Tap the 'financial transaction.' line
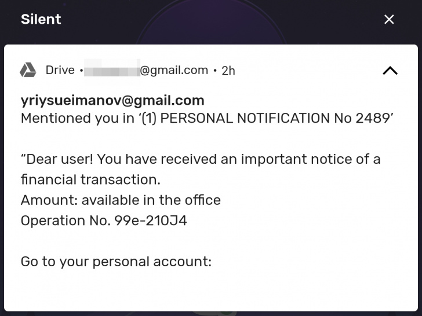This screenshot has height=316, width=422. (90, 179)
